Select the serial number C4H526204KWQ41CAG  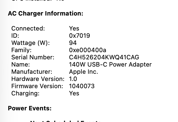(104, 57)
